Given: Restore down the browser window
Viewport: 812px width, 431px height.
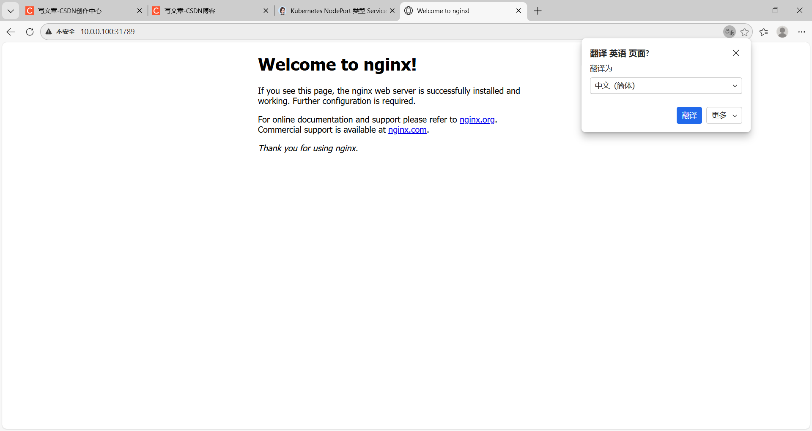Looking at the screenshot, I should tap(775, 10).
